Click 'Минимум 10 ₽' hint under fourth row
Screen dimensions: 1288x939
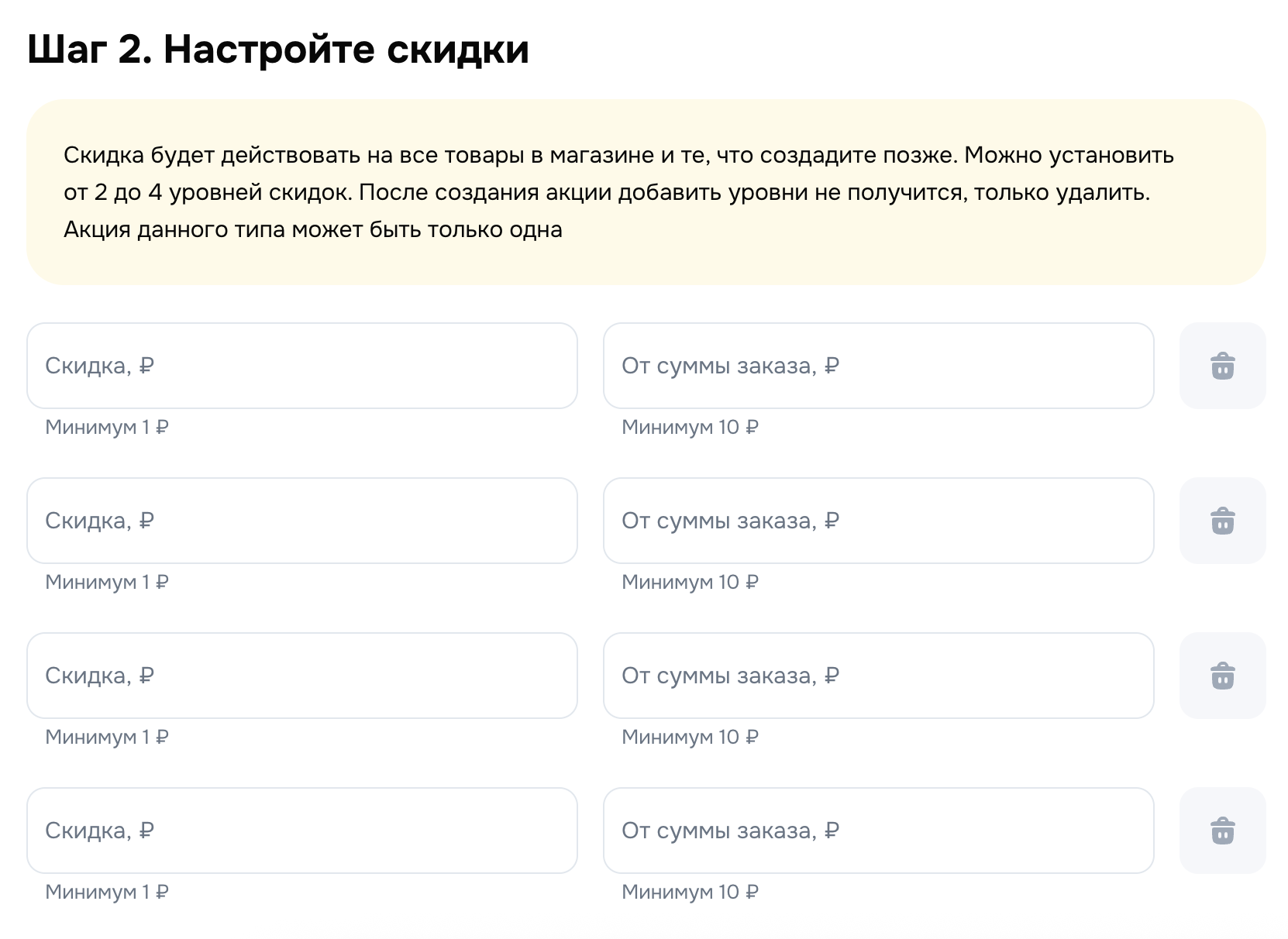[690, 892]
